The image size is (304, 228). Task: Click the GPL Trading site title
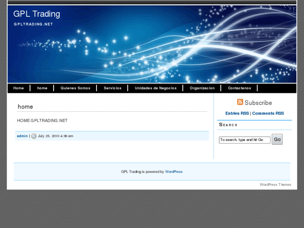(37, 14)
